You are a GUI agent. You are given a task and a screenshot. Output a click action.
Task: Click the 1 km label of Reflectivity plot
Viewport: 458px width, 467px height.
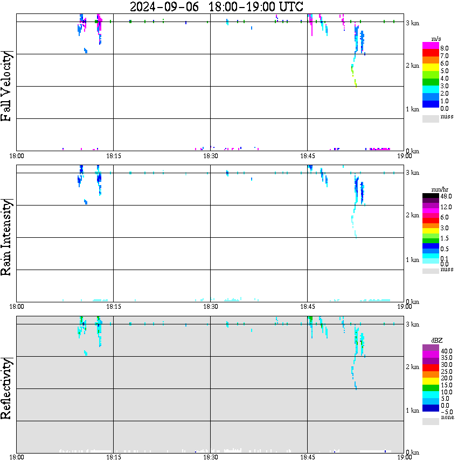click(413, 411)
